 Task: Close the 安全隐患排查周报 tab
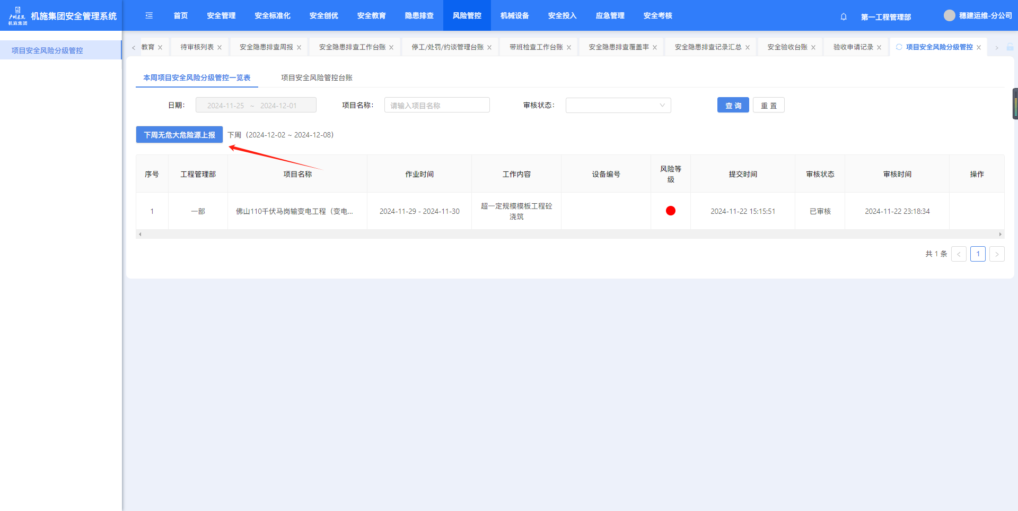click(x=299, y=48)
